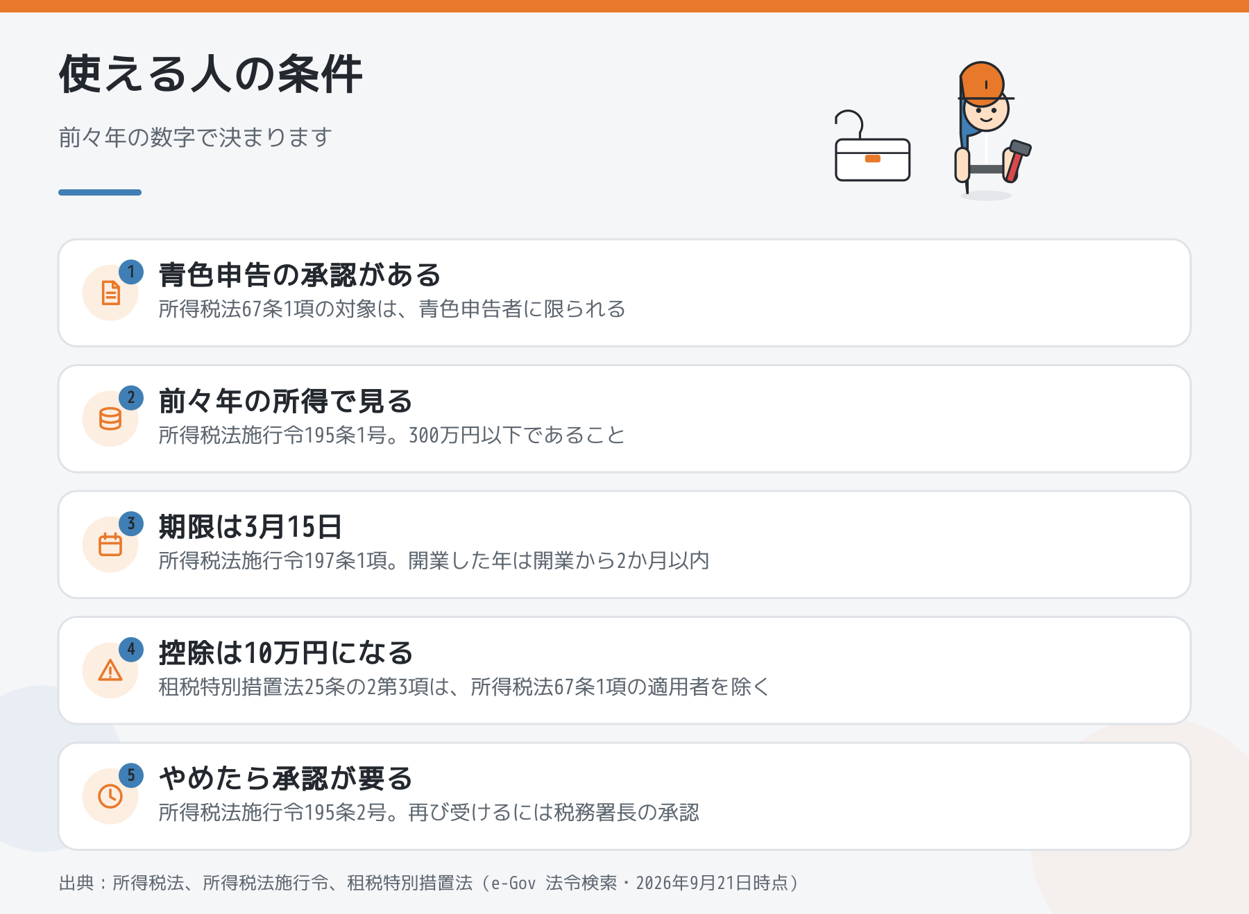The width and height of the screenshot is (1249, 914).
Task: Select the title やめたら承認が要る
Action: tap(286, 778)
